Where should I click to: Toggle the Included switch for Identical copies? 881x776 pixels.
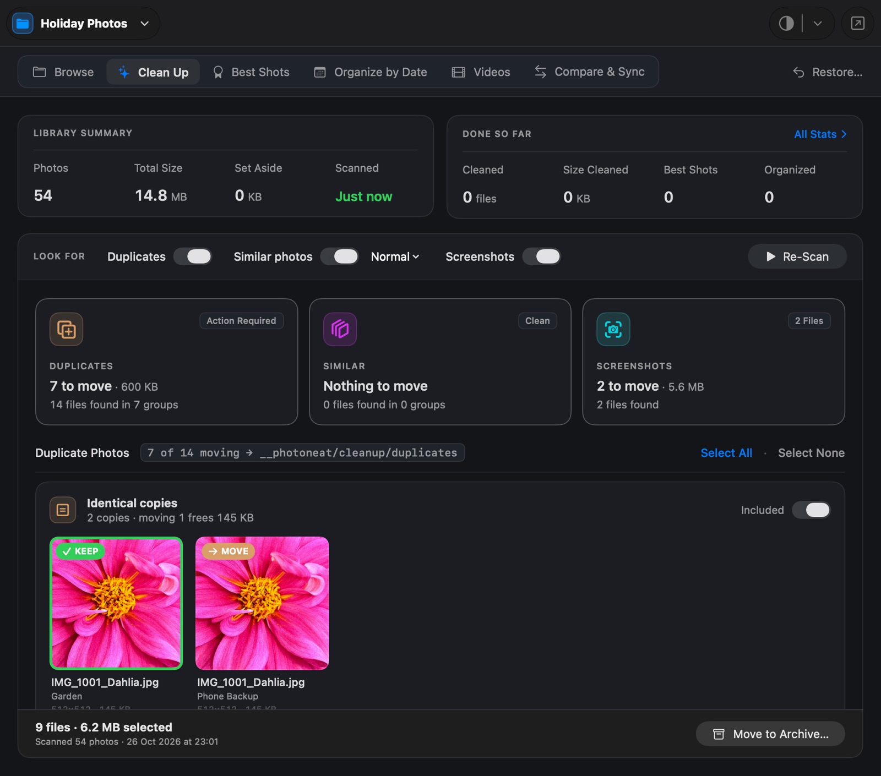[x=812, y=510]
